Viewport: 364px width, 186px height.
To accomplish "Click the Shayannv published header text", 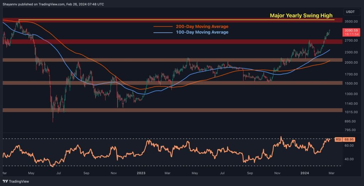I will pyautogui.click(x=54, y=4).
